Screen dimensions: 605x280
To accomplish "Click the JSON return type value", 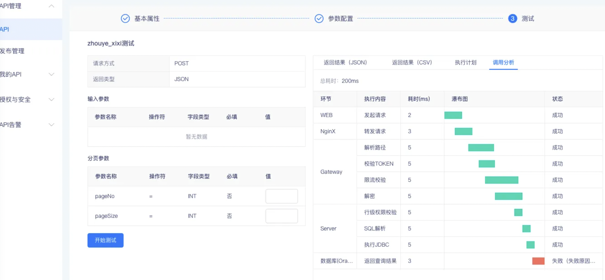I will [182, 79].
